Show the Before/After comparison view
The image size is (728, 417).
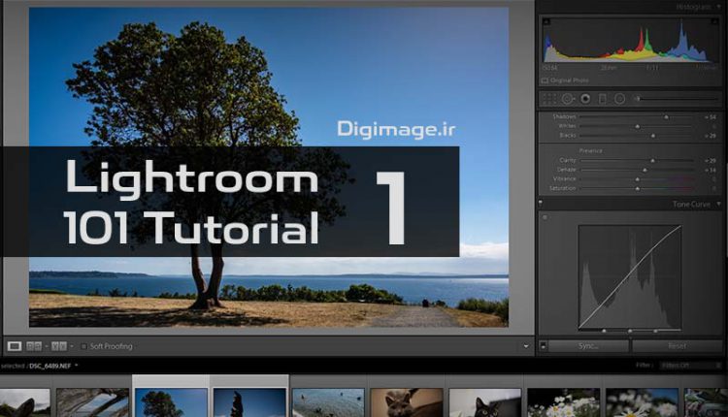58,346
